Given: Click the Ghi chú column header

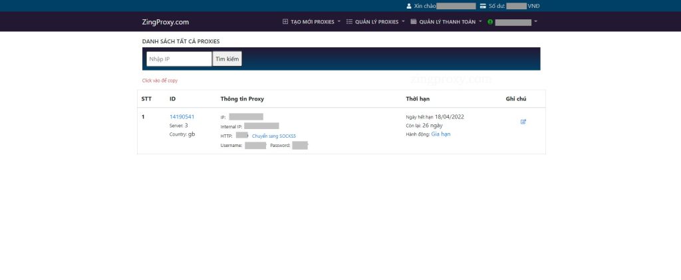Looking at the screenshot, I should coord(516,99).
